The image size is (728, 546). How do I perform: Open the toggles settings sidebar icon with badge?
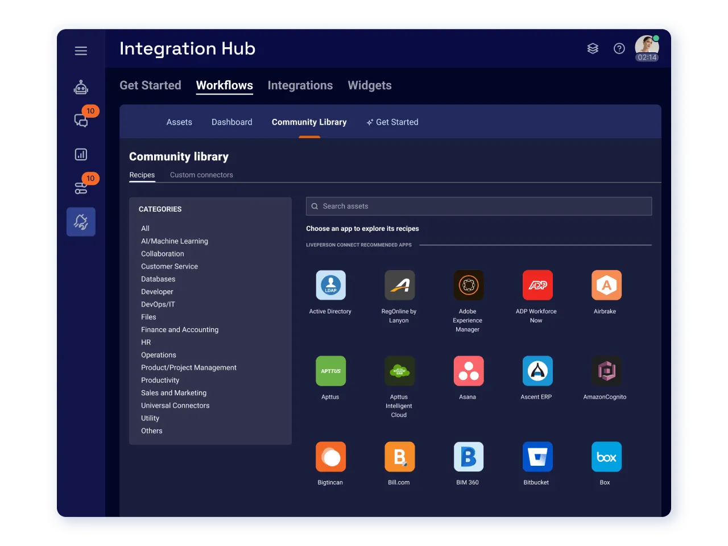pos(81,188)
